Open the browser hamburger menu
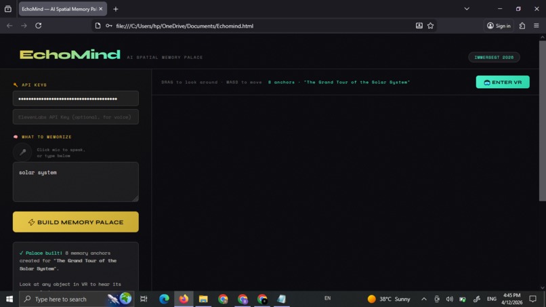 [537, 26]
